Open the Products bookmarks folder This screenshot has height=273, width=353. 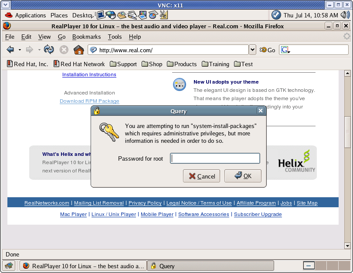coord(182,64)
